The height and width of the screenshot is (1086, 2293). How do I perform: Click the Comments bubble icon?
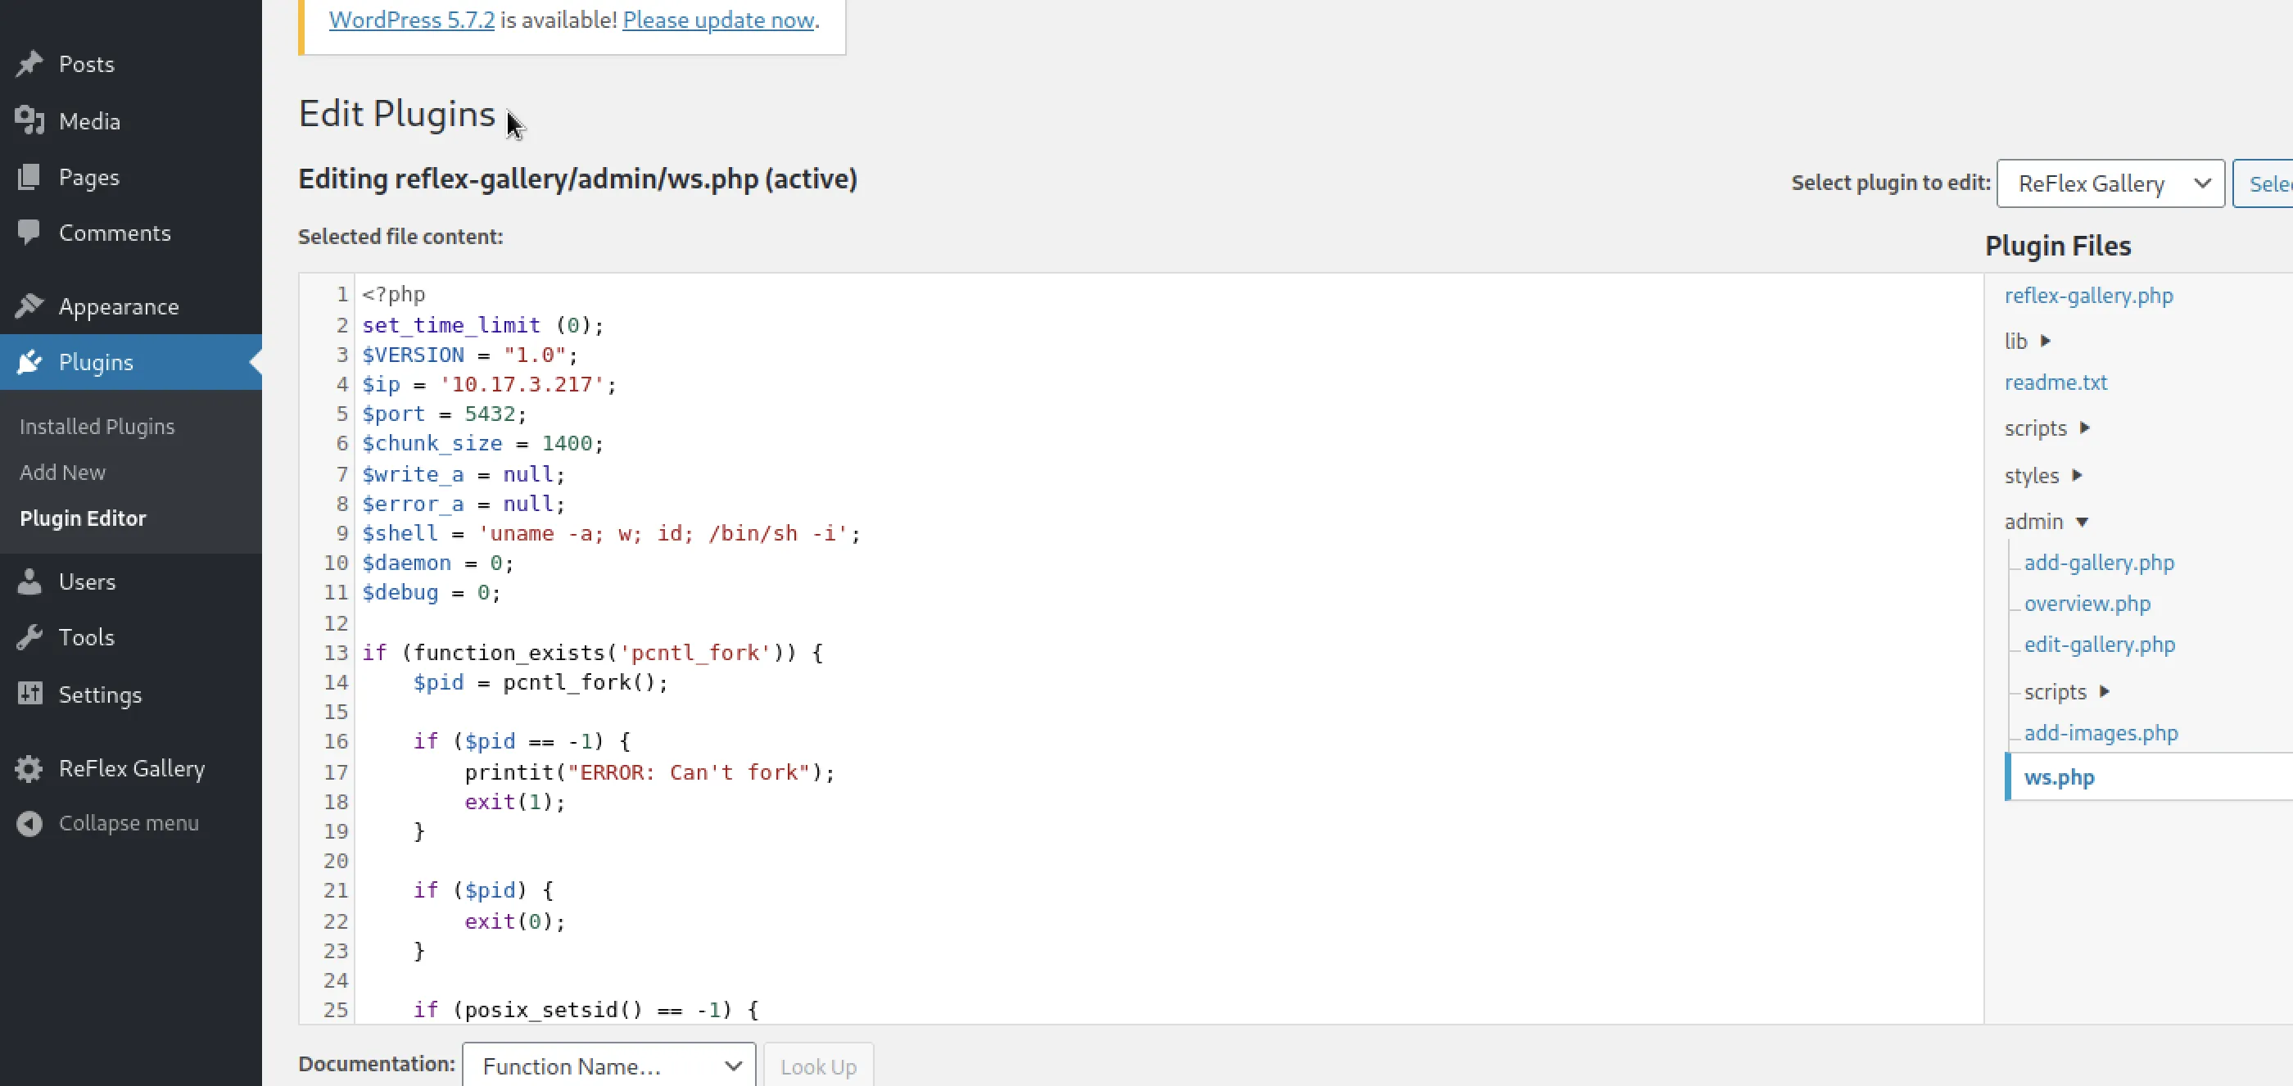click(29, 233)
